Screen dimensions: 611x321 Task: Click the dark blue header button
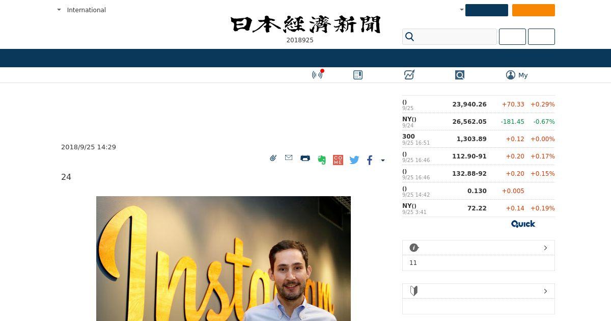[486, 10]
